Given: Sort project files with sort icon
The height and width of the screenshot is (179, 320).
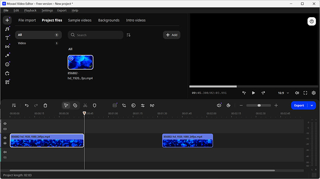Looking at the screenshot, I should point(128,35).
